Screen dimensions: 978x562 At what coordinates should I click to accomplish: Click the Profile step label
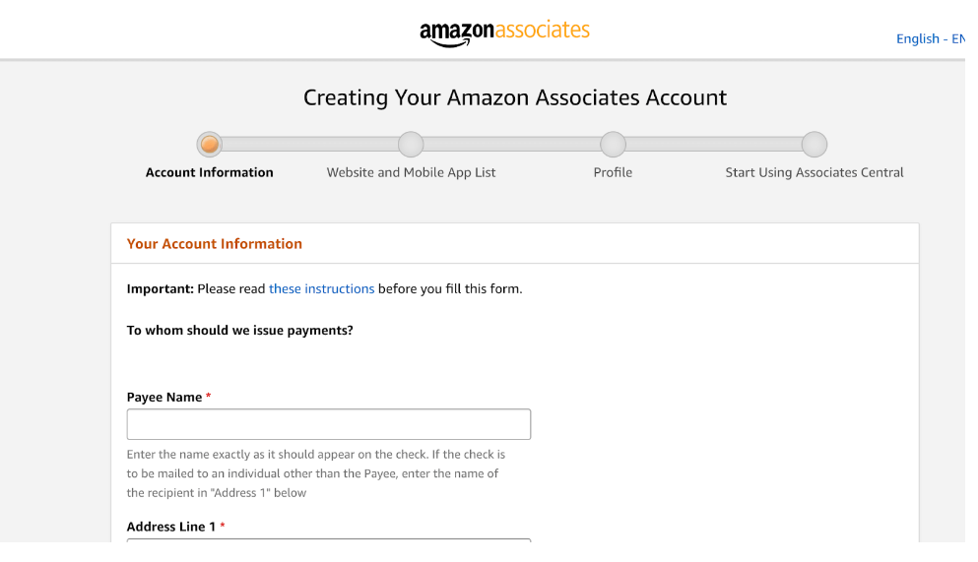point(613,172)
